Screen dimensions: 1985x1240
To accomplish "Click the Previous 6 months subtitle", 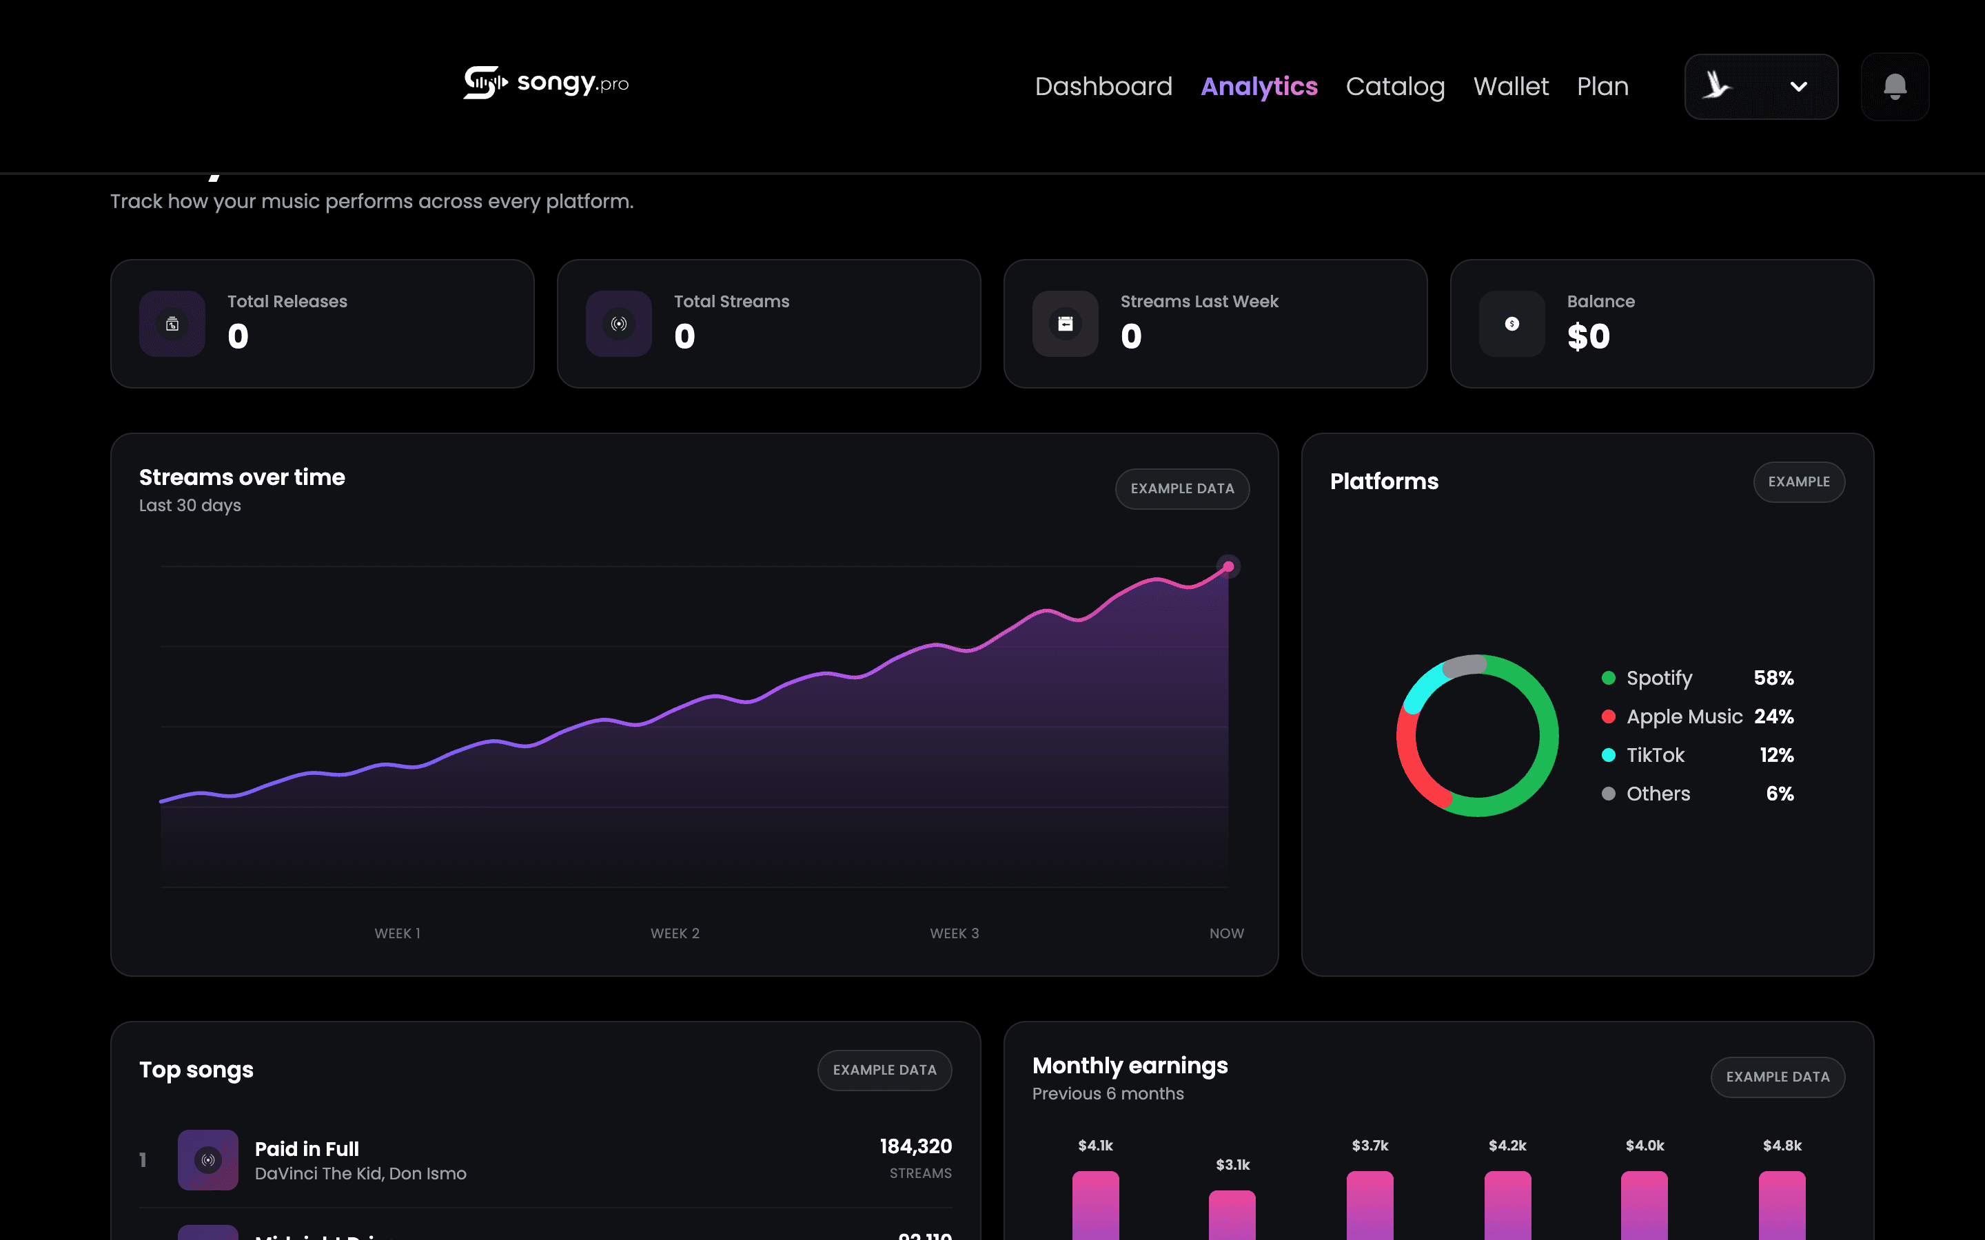I will (x=1108, y=1094).
